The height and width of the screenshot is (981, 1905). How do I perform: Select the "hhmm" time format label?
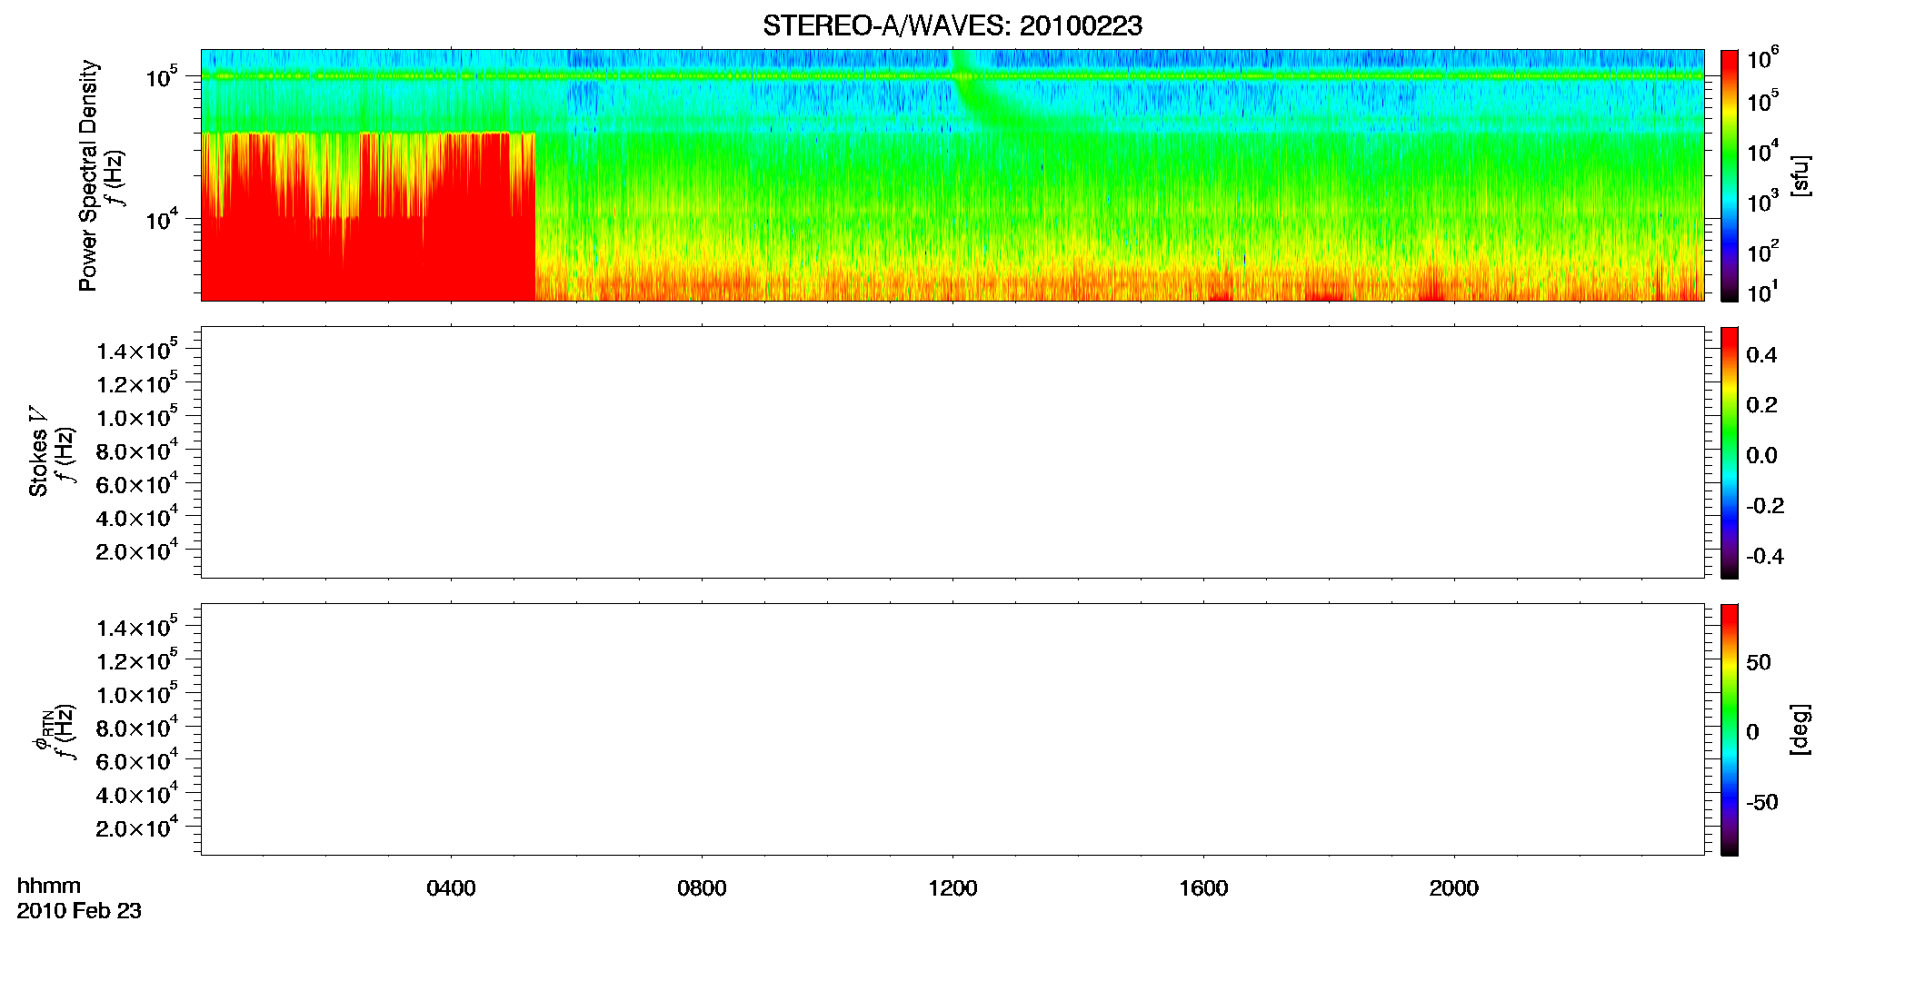pos(49,886)
